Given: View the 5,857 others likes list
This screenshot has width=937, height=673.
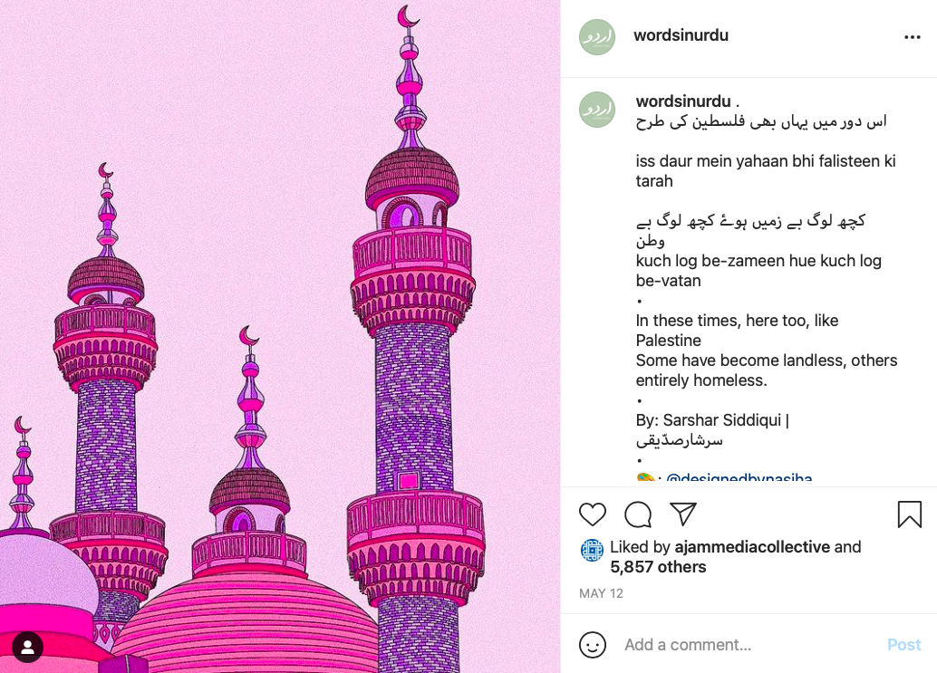Looking at the screenshot, I should (x=658, y=567).
